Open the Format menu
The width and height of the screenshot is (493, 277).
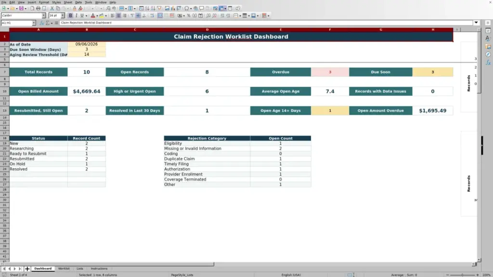(44, 2)
